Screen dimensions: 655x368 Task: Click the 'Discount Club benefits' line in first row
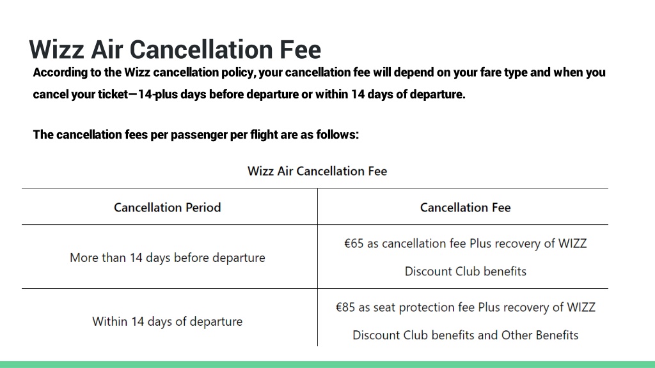pos(466,271)
